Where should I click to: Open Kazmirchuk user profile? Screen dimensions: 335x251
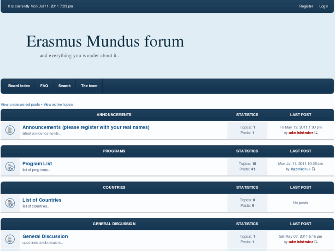(x=300, y=169)
